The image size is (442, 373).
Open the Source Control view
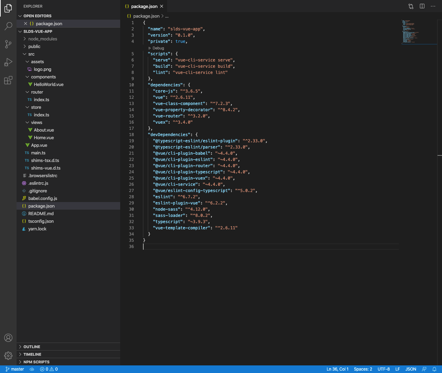(x=8, y=44)
